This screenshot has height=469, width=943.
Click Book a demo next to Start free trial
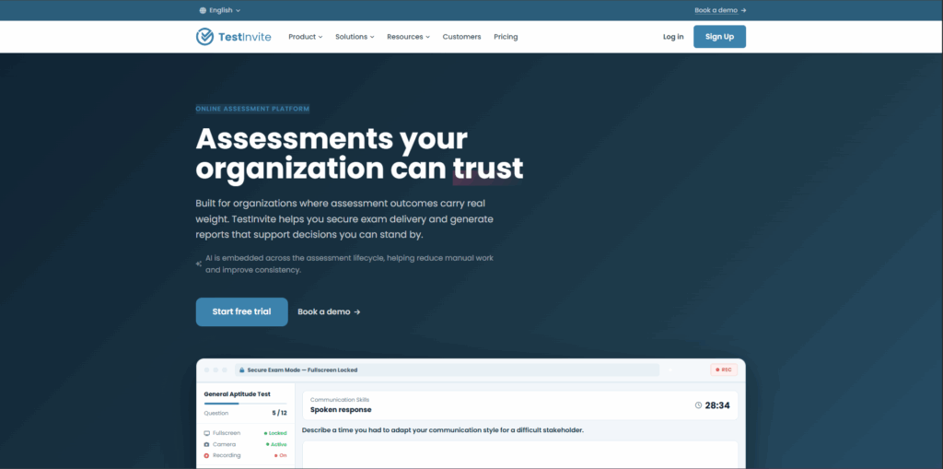pos(329,311)
